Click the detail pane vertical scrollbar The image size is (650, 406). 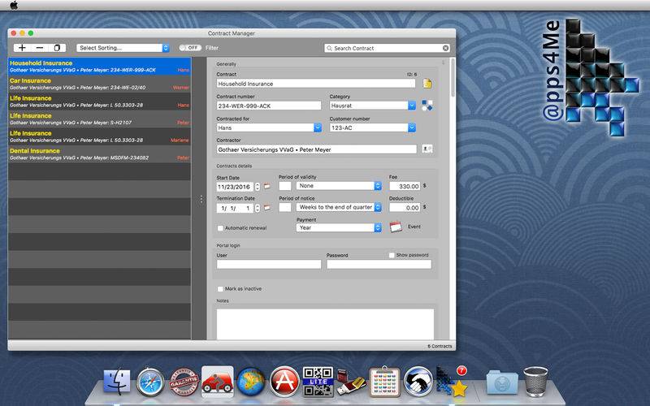pos(453,77)
